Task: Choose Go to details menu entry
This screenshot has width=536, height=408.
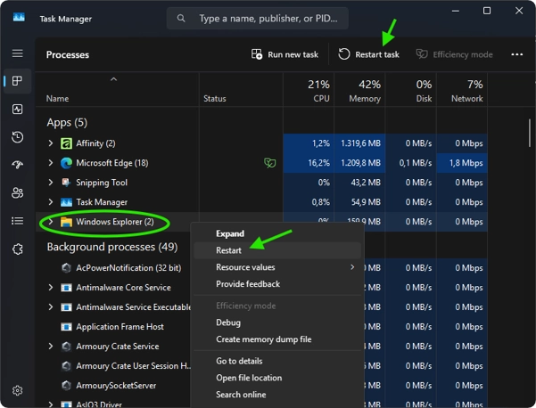Action: coord(277,361)
